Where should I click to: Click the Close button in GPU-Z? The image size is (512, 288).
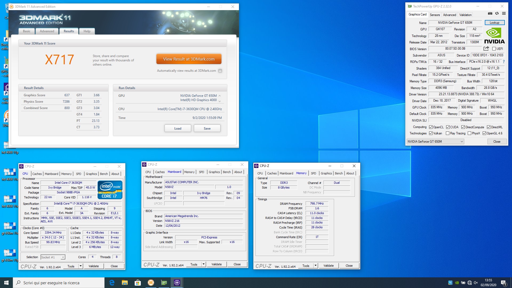click(497, 142)
